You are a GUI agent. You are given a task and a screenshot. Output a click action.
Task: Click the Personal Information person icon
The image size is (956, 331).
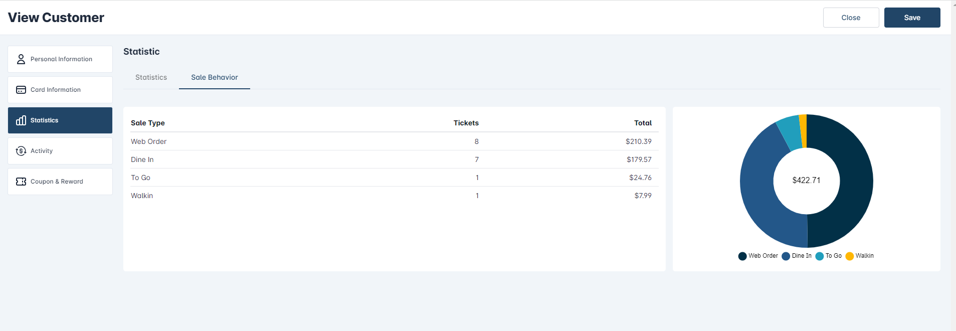21,59
